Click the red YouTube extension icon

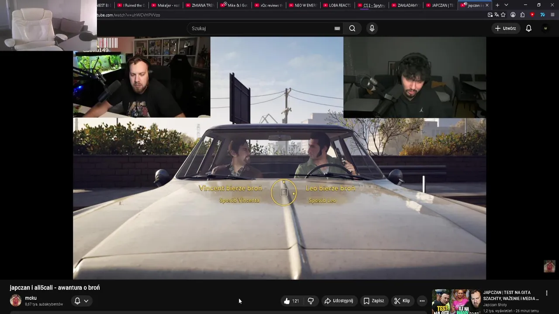tap(532, 15)
